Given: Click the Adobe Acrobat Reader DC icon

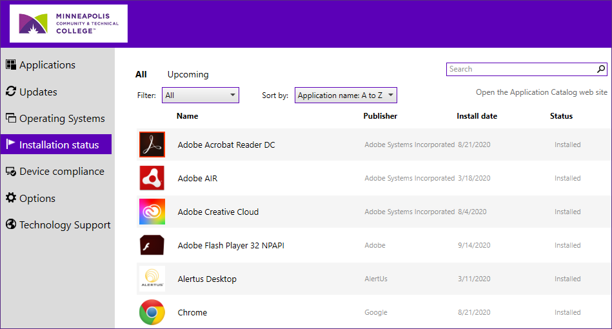Looking at the screenshot, I should pos(152,145).
